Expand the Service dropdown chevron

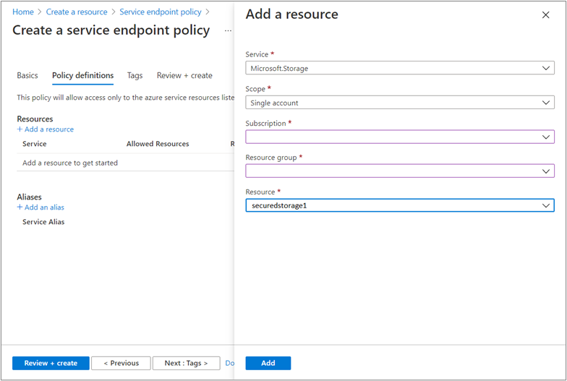545,68
